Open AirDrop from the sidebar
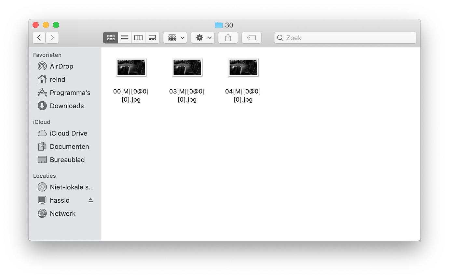 point(62,66)
